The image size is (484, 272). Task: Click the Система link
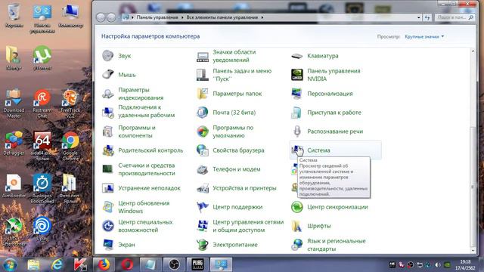point(318,150)
